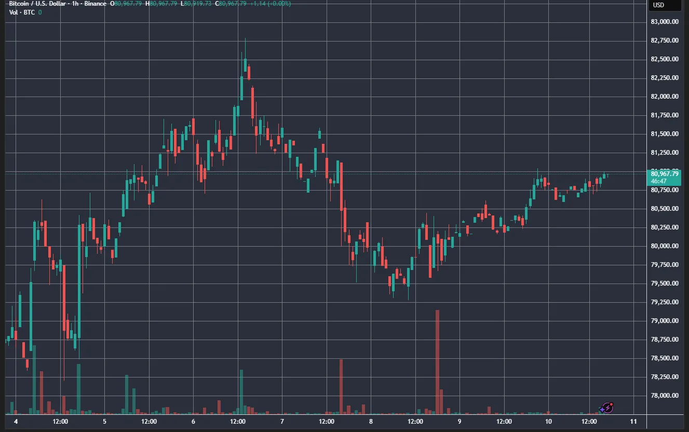Select the 79,500.00 price axis label
689x432 pixels.
click(665, 283)
